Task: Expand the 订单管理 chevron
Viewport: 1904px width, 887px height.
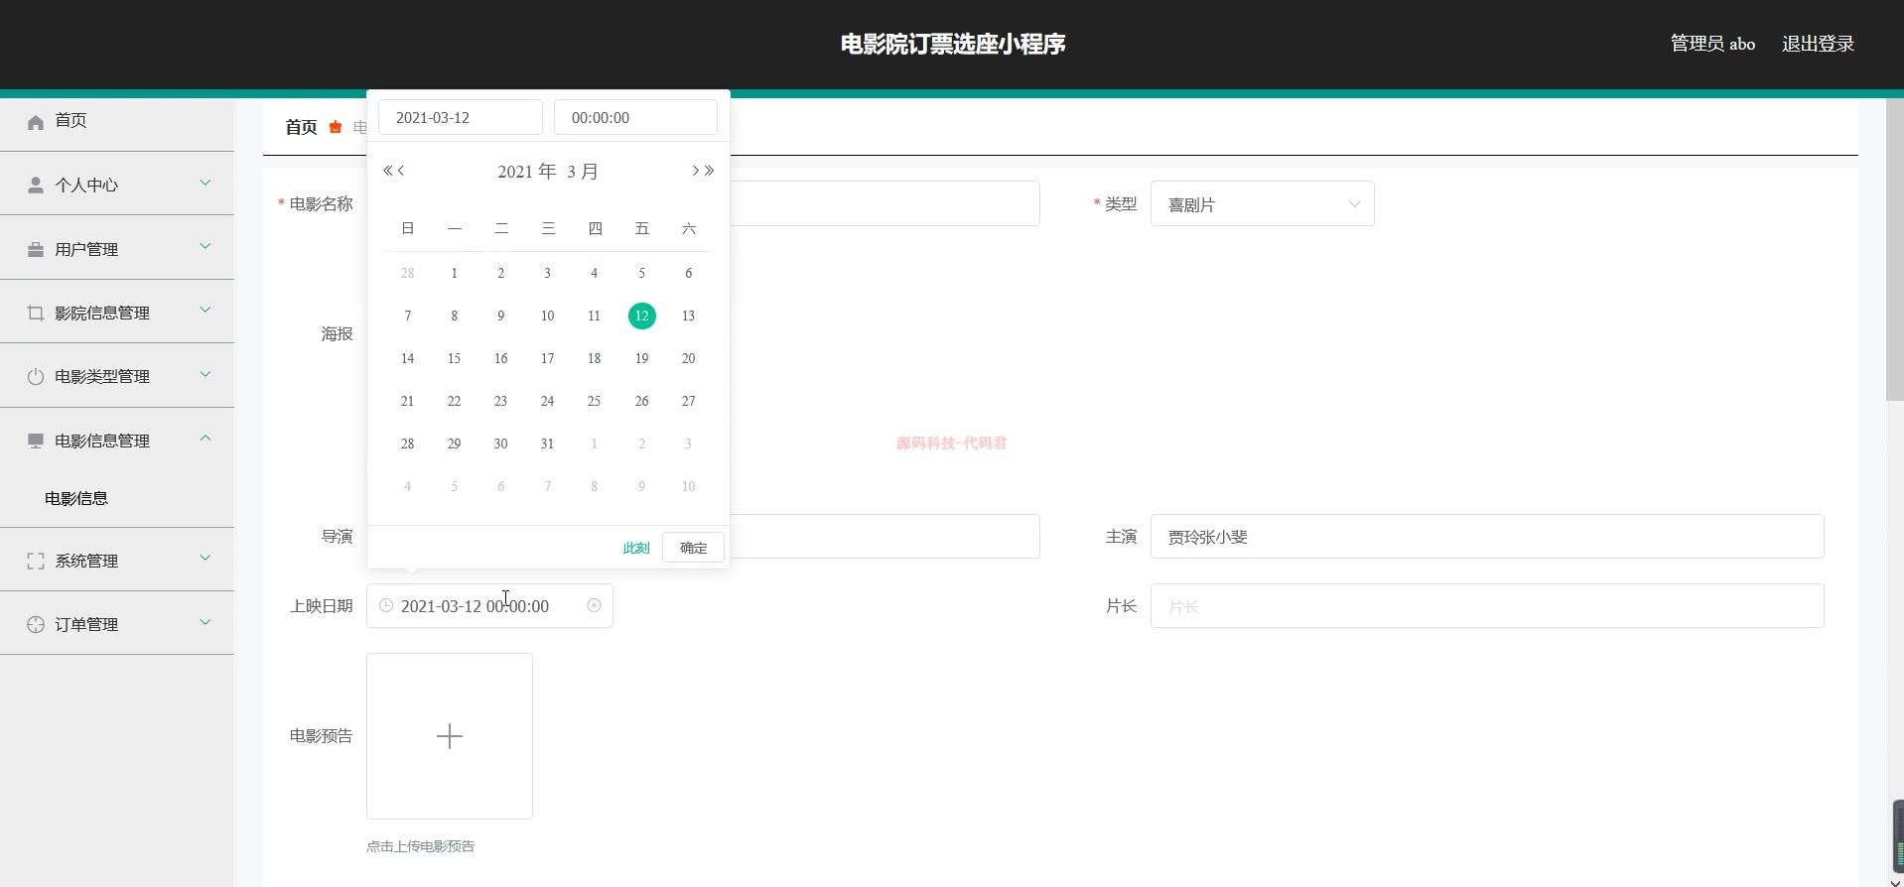Action: pos(205,623)
